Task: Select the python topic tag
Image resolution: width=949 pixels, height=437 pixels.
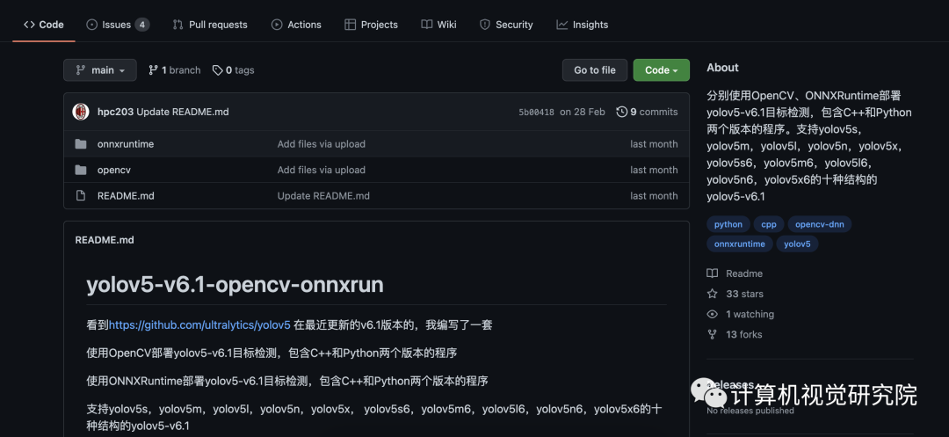Action: pyautogui.click(x=728, y=224)
